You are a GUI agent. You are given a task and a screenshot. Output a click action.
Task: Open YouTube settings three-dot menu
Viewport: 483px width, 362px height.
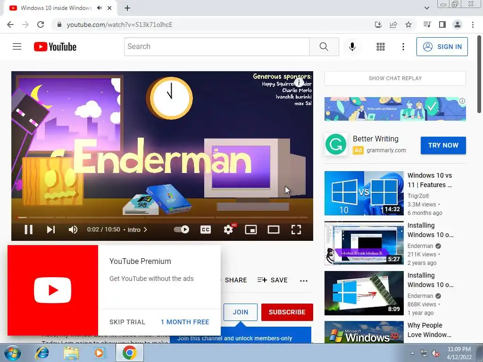click(403, 47)
